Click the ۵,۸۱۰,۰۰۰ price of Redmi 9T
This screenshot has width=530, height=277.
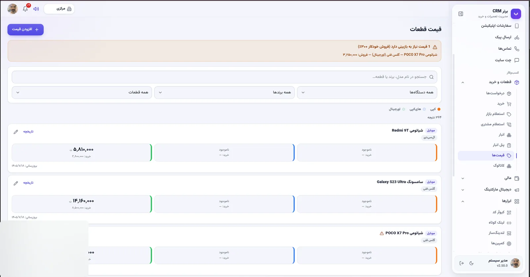[x=83, y=149]
